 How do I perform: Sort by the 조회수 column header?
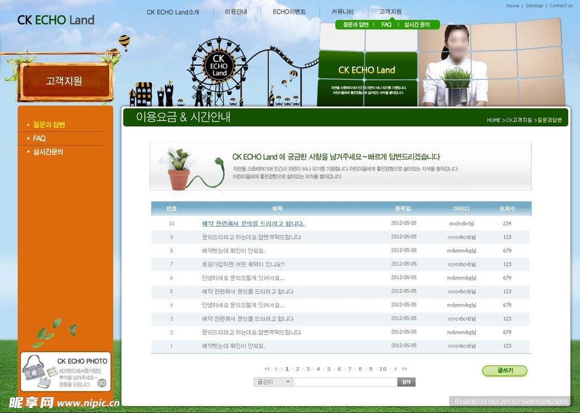coord(507,208)
